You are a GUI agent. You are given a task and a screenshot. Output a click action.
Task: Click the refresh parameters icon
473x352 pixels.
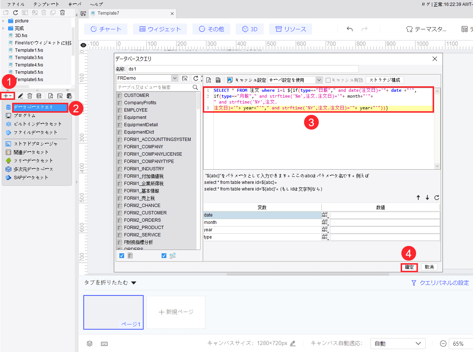coord(437,197)
